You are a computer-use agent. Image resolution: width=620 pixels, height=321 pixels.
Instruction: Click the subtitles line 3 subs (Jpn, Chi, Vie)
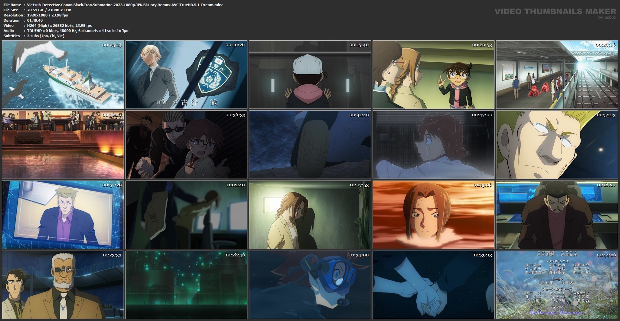[x=46, y=36]
